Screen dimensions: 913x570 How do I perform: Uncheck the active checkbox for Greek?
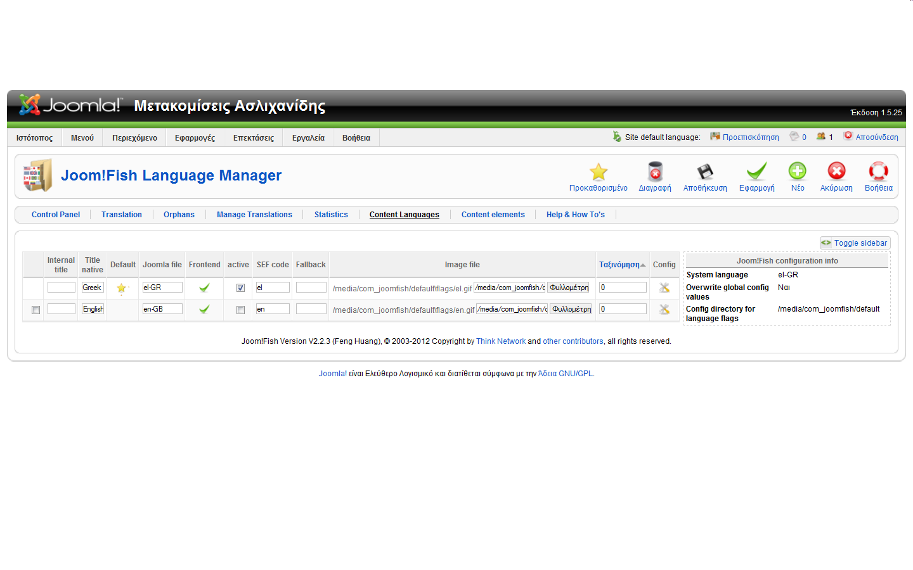point(240,288)
